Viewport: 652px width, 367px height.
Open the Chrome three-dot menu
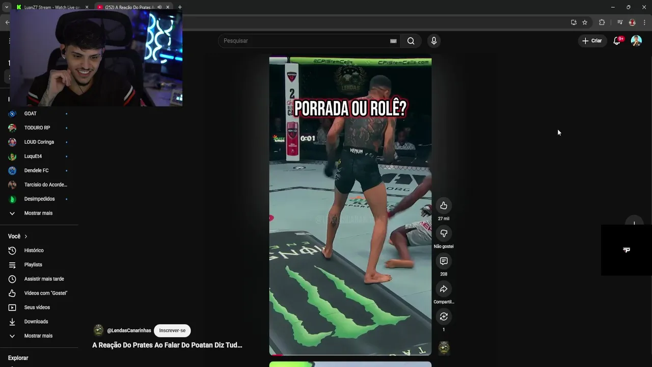tap(644, 22)
